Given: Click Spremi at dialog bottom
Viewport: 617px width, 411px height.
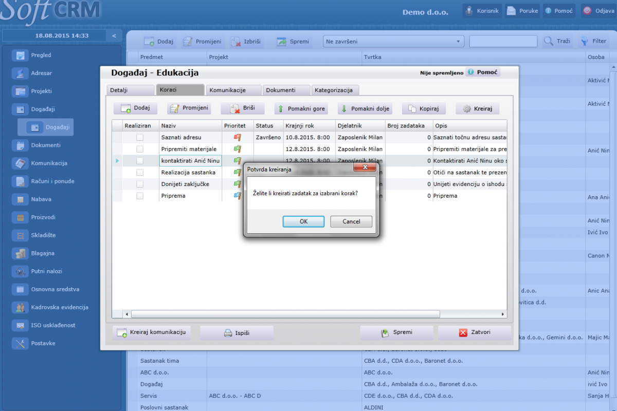Looking at the screenshot, I should pos(396,332).
